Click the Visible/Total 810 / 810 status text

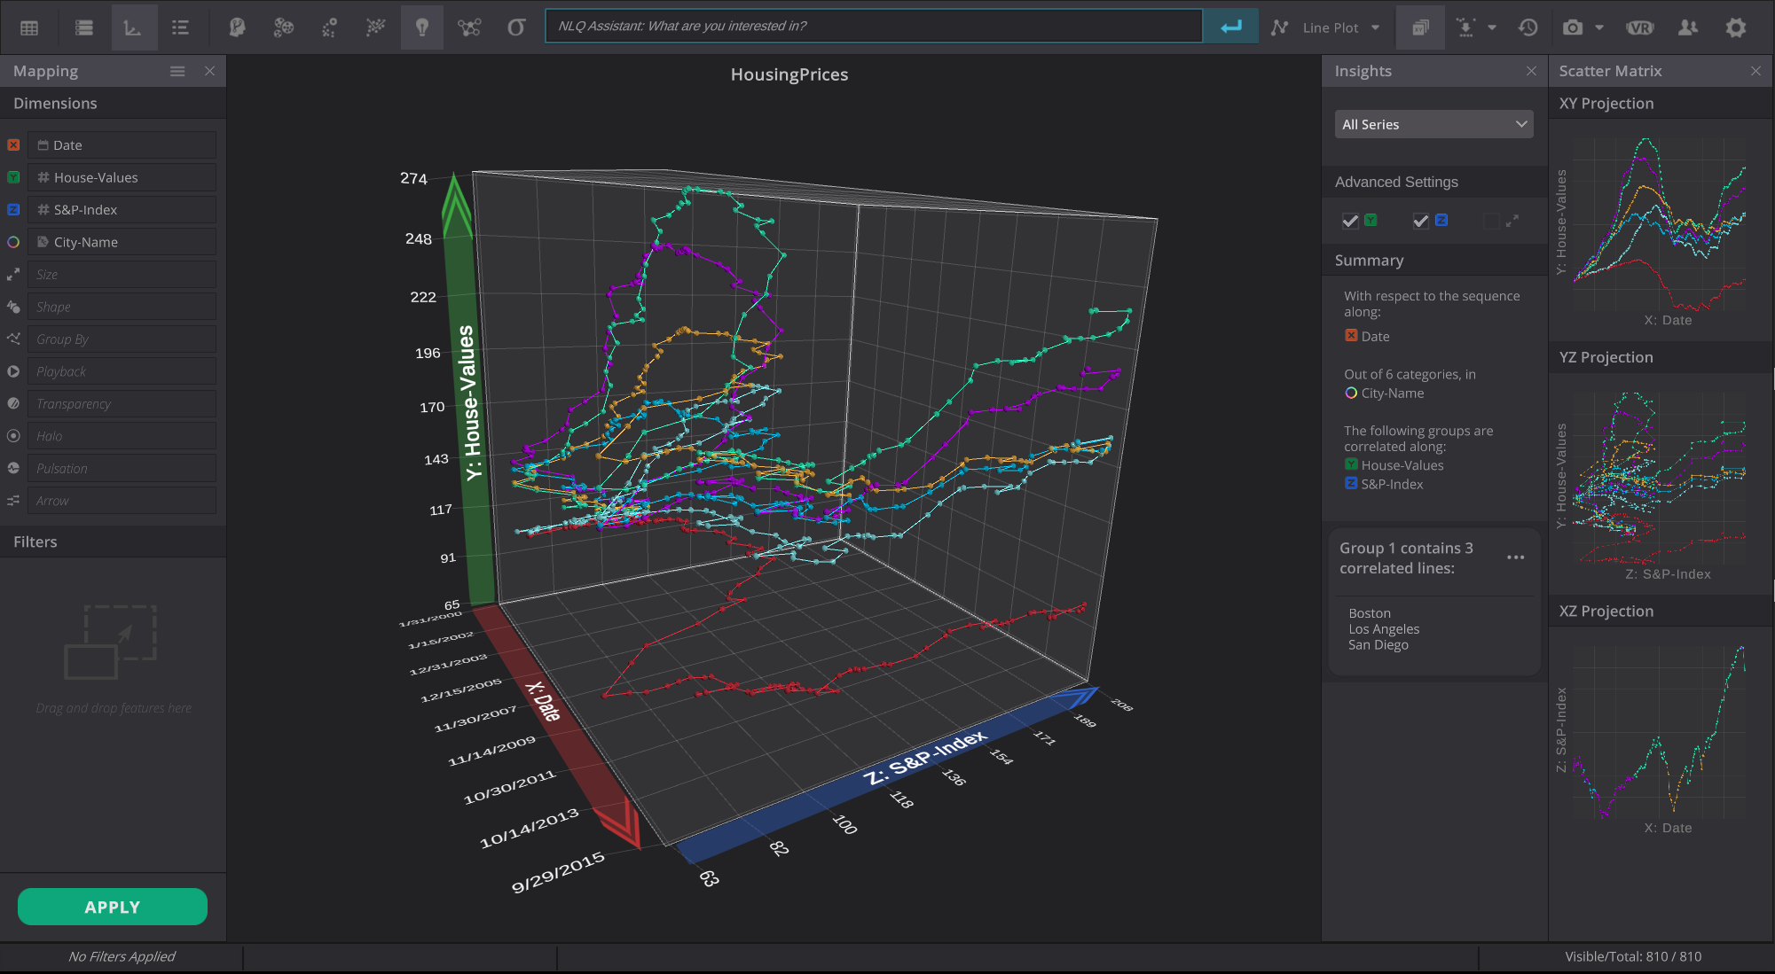tap(1633, 956)
